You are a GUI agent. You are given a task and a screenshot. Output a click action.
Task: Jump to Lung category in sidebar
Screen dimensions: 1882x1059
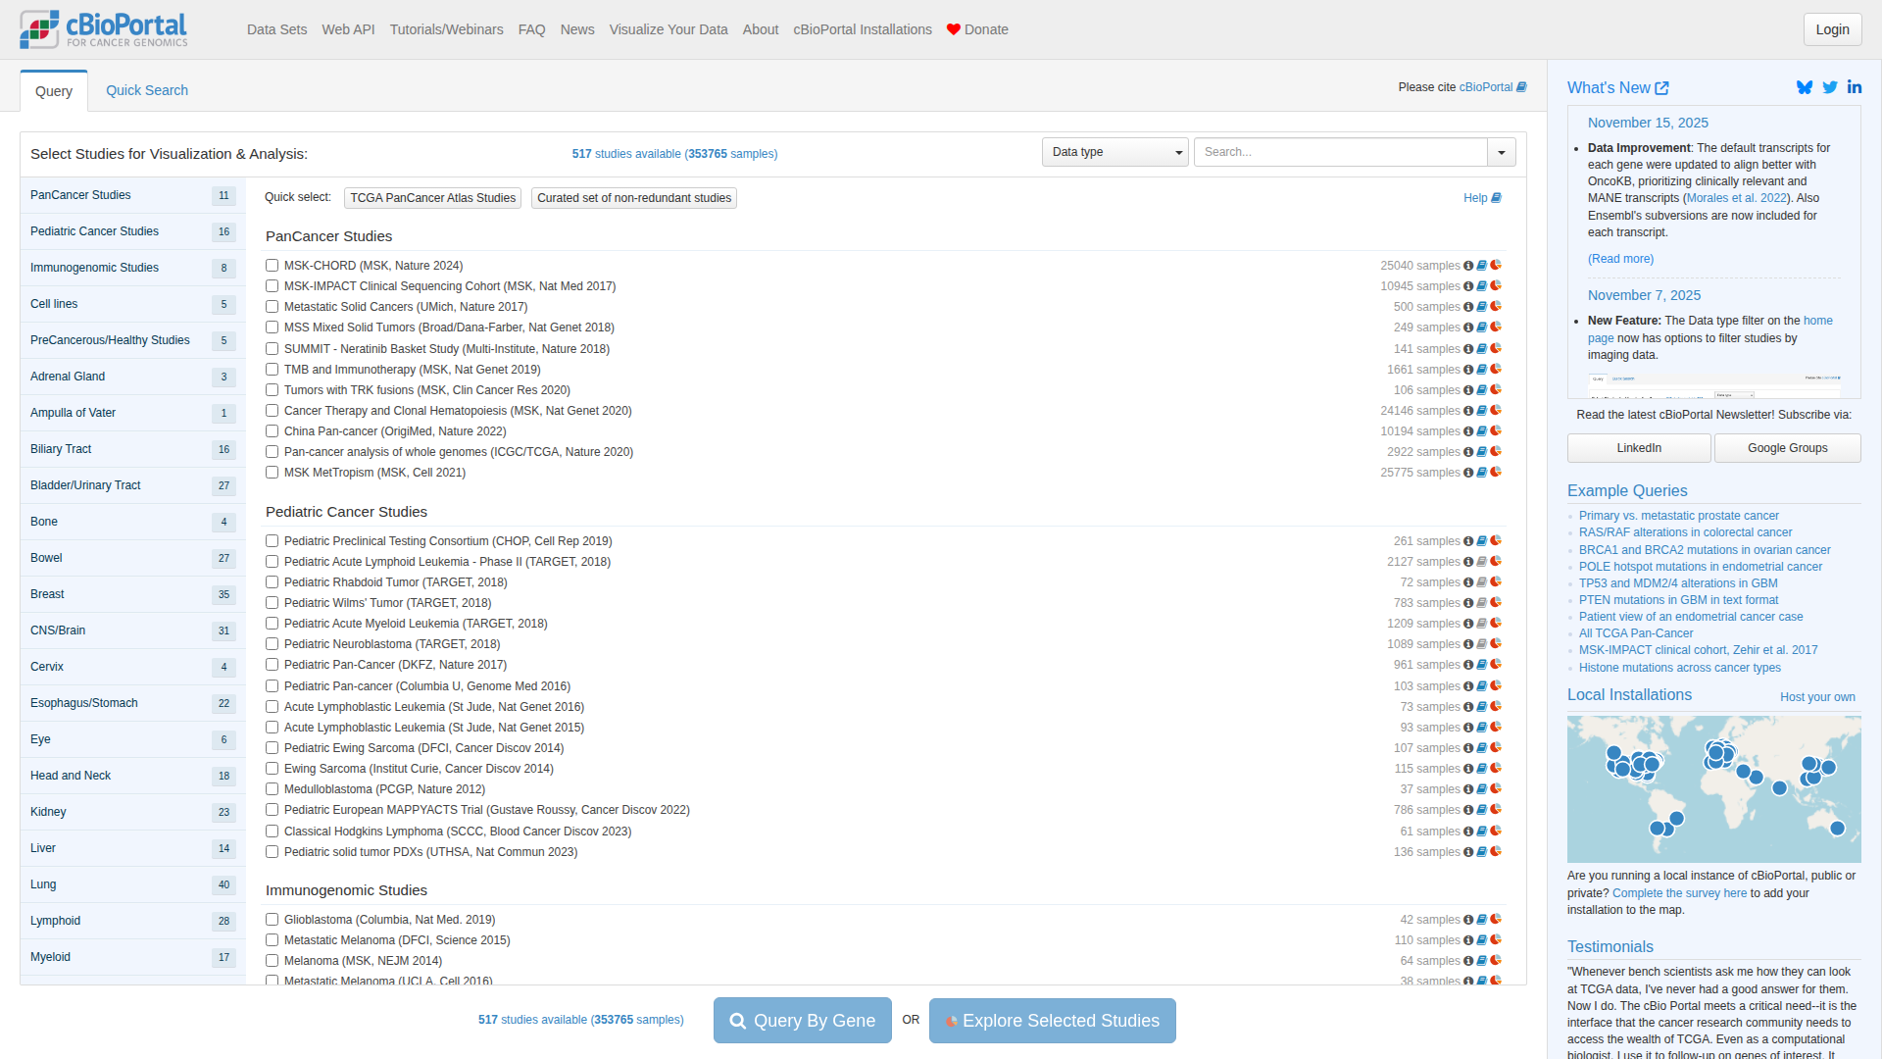click(132, 884)
